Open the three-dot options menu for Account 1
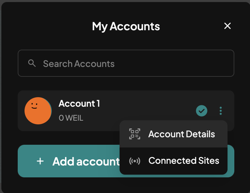 click(x=221, y=111)
